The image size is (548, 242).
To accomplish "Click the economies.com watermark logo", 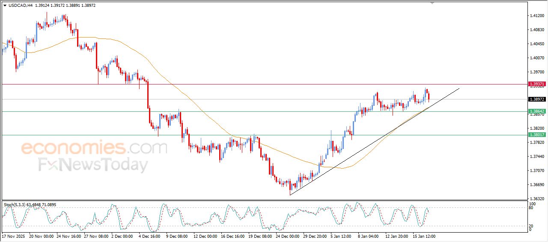I will pyautogui.click(x=94, y=148).
